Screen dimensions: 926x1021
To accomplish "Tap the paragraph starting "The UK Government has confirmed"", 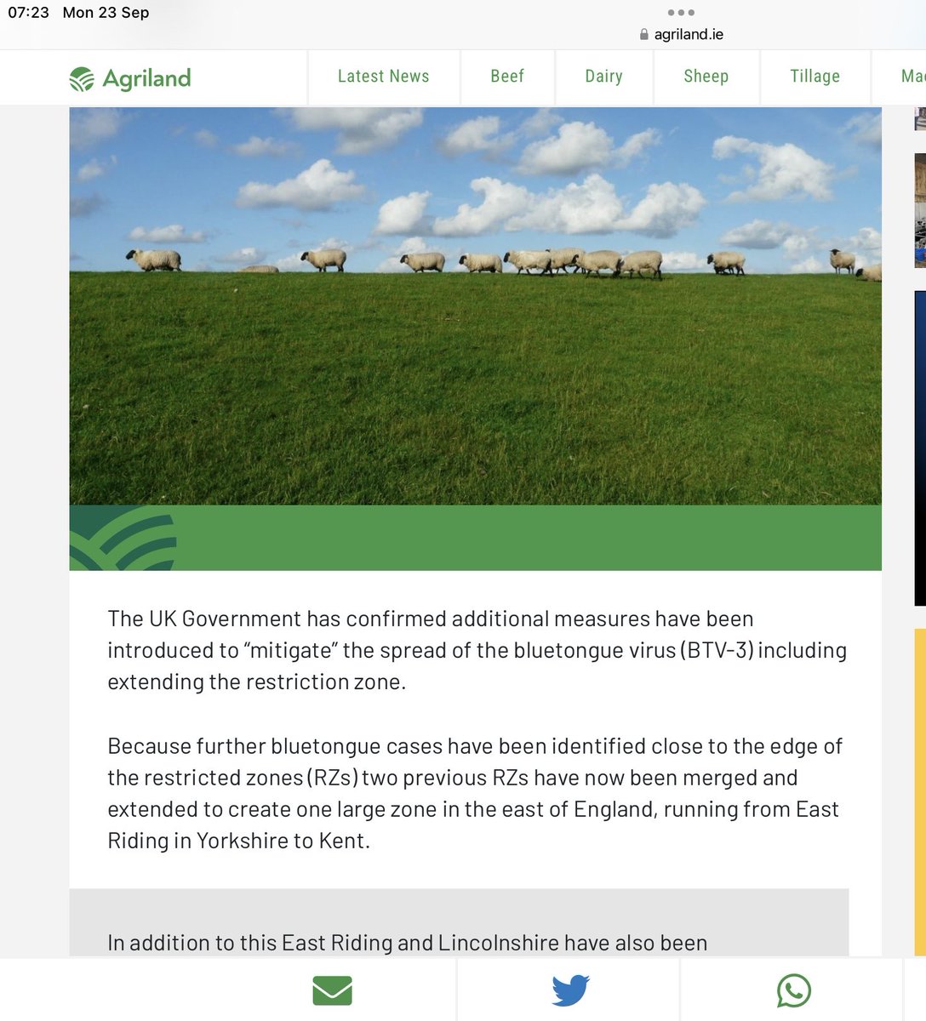I will [477, 650].
